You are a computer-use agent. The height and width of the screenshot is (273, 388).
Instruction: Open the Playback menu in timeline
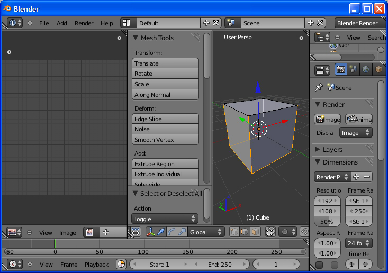(x=96, y=264)
